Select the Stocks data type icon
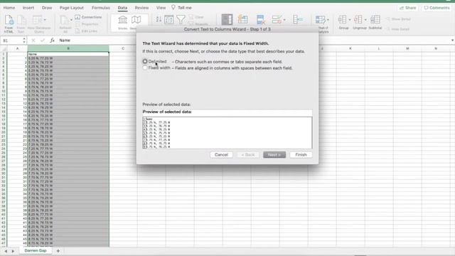 coord(123,20)
